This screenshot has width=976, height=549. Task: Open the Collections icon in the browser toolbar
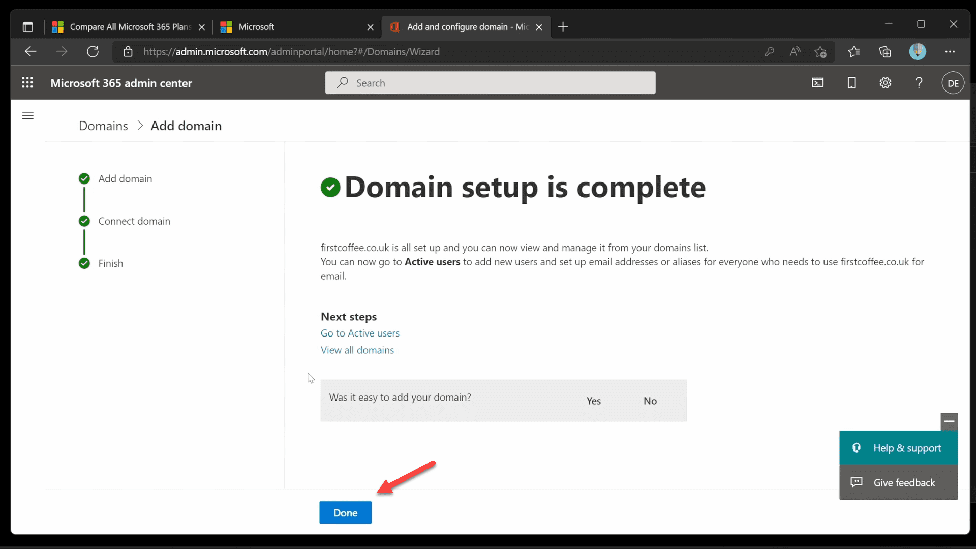(886, 51)
